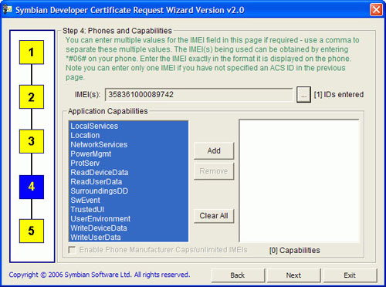Select WriteUserData capability

128,237
